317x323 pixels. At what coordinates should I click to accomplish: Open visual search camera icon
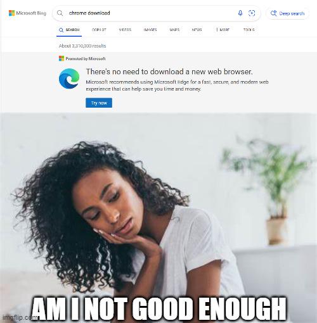[x=252, y=13]
